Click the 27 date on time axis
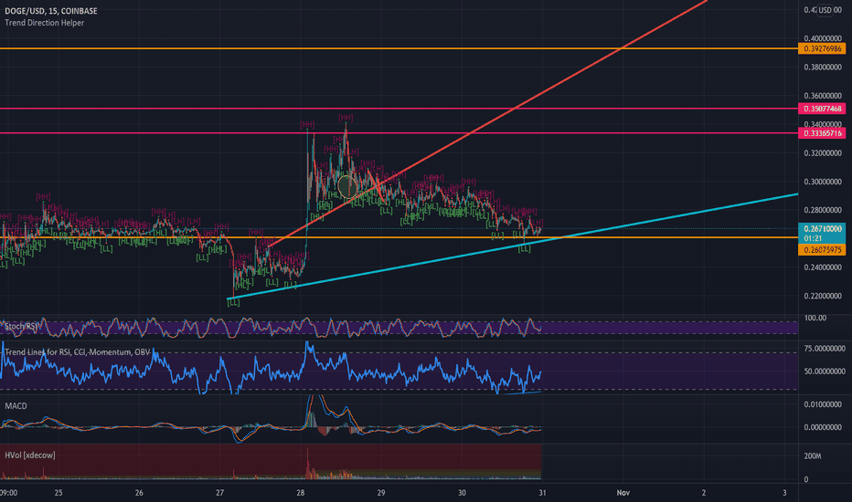 (219, 493)
